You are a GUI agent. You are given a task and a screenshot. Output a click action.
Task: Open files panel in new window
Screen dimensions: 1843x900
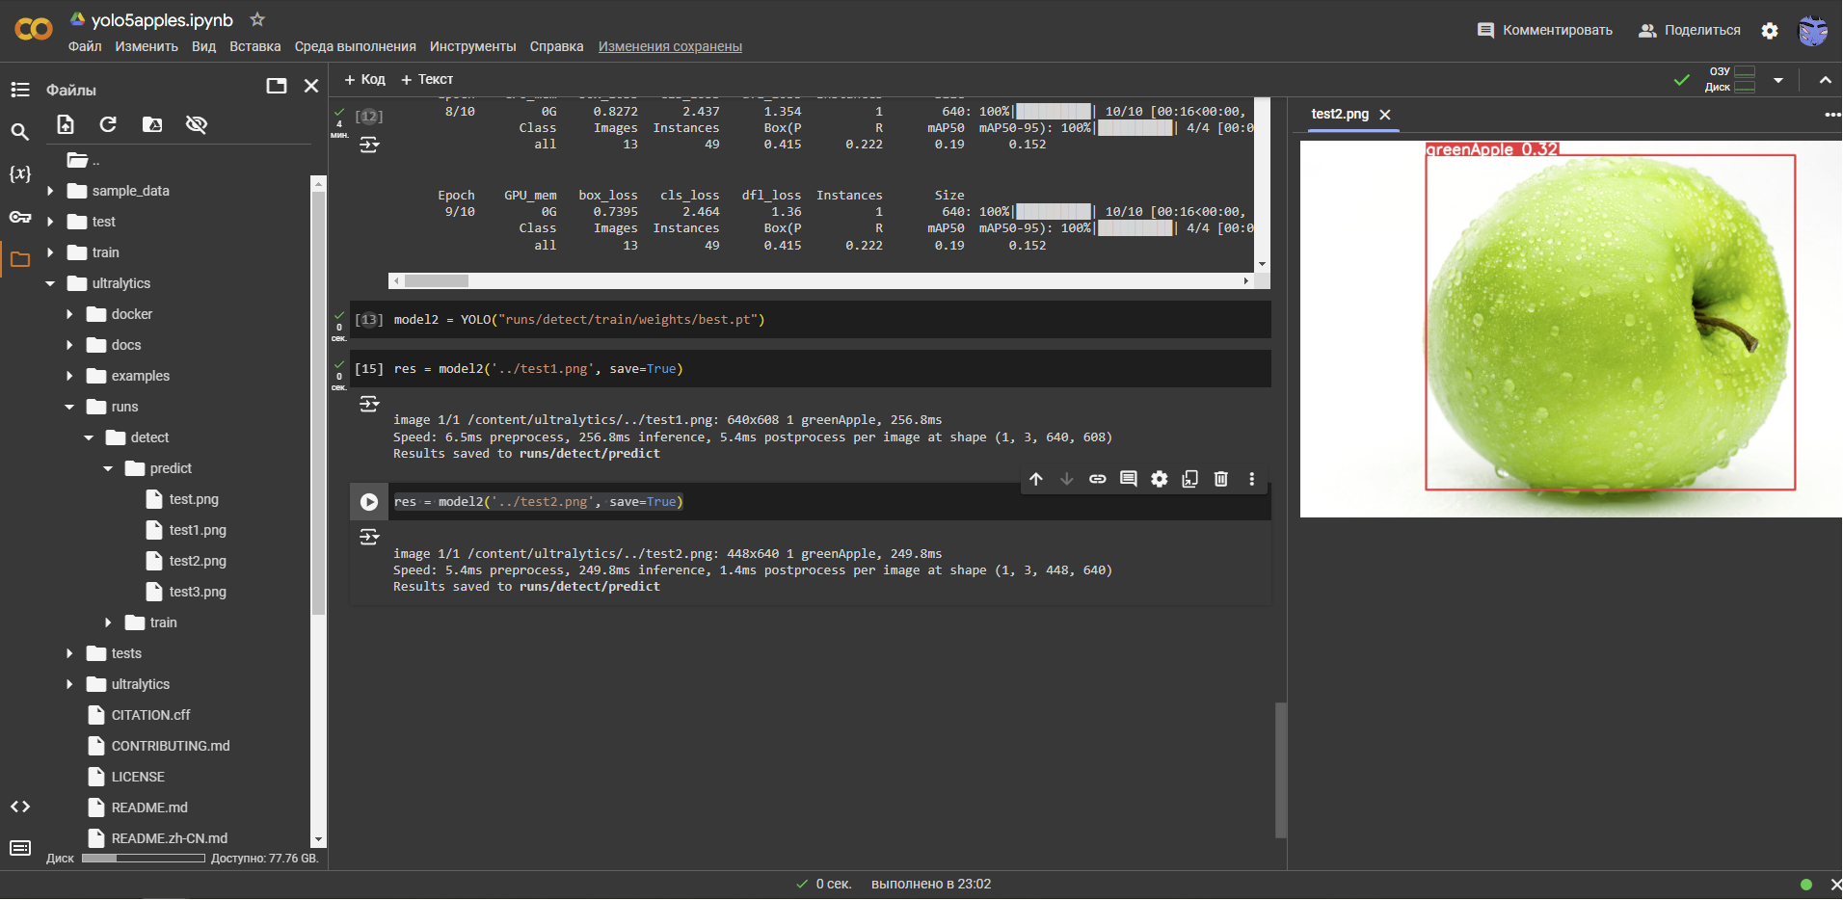277,86
